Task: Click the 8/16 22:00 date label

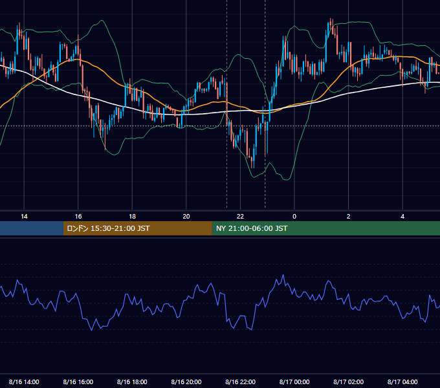Action: coord(240,382)
